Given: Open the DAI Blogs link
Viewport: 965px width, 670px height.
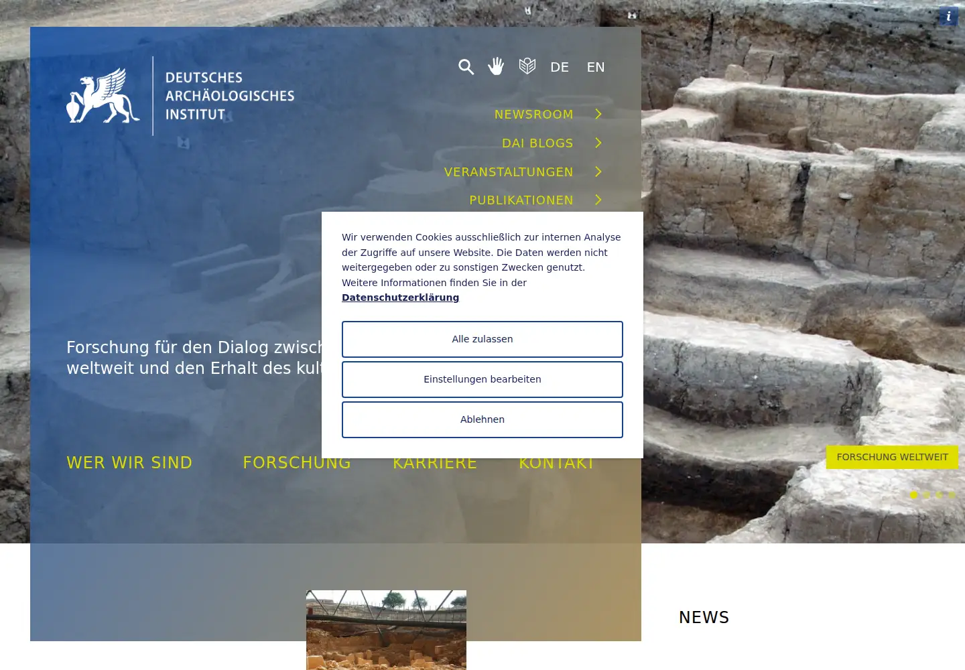Looking at the screenshot, I should tap(537, 143).
